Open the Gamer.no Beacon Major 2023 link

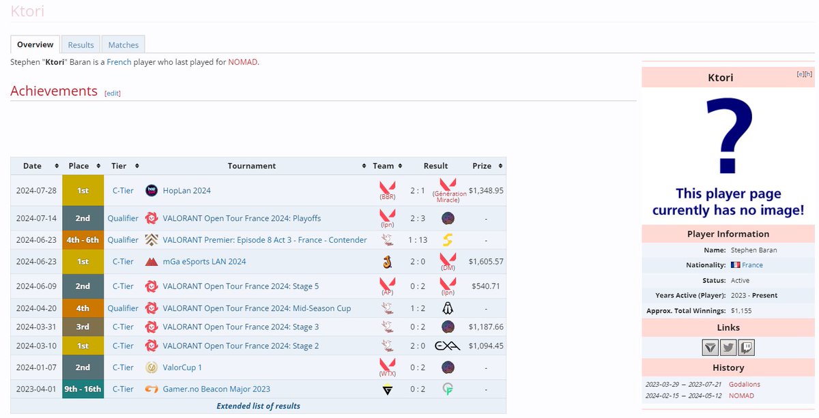point(216,389)
